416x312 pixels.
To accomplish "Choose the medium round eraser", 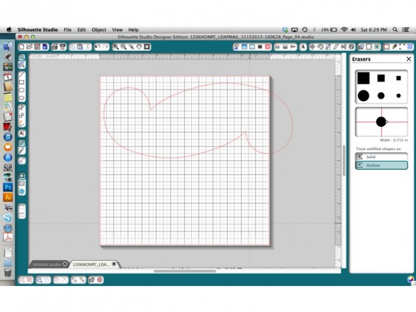I will click(381, 96).
